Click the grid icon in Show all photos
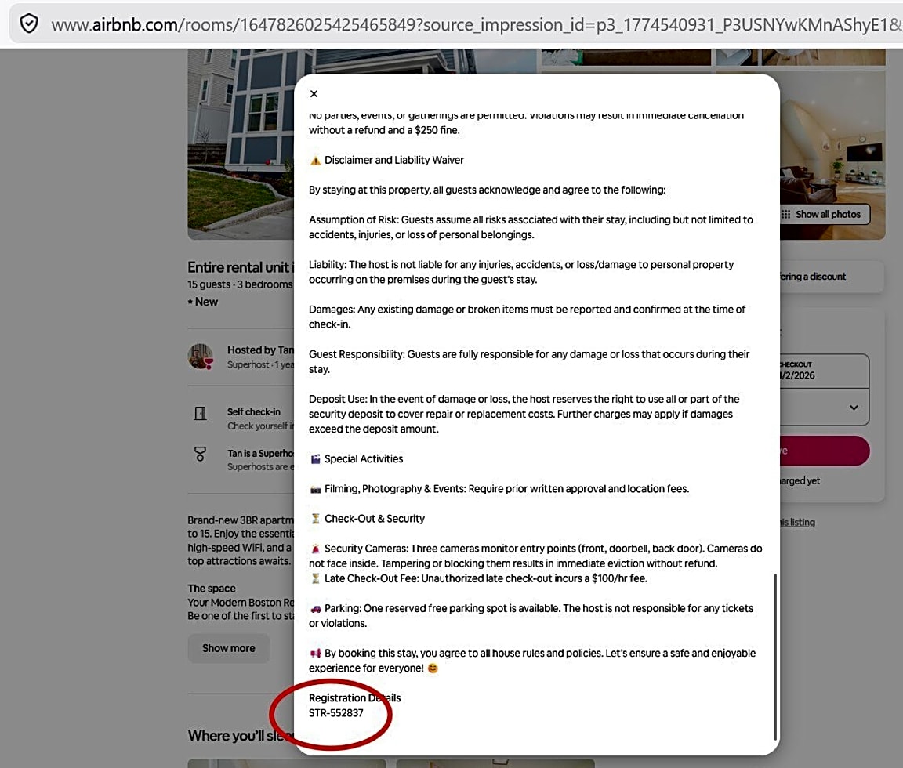This screenshot has height=768, width=903. coord(786,215)
